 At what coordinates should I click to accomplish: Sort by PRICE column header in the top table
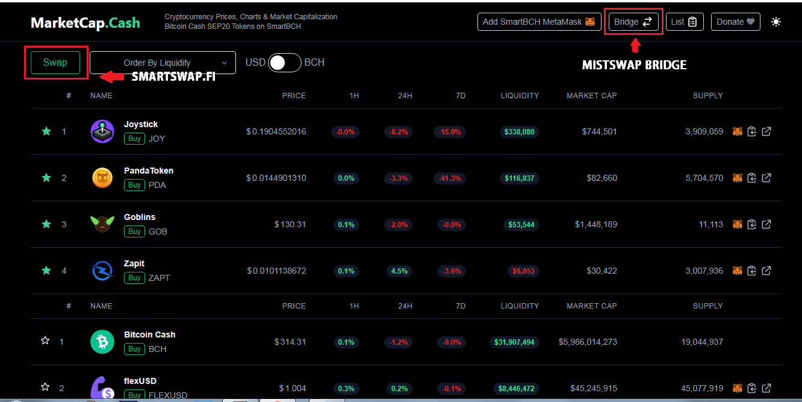tap(294, 95)
